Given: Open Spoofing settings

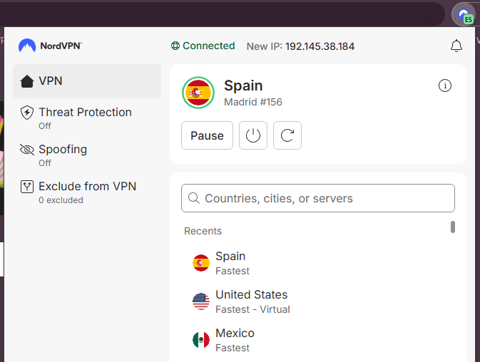Looking at the screenshot, I should click(x=87, y=155).
